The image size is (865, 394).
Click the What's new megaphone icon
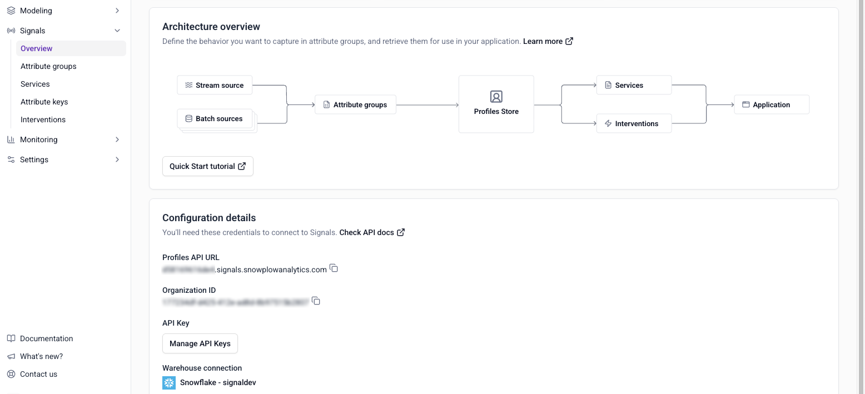pos(11,356)
